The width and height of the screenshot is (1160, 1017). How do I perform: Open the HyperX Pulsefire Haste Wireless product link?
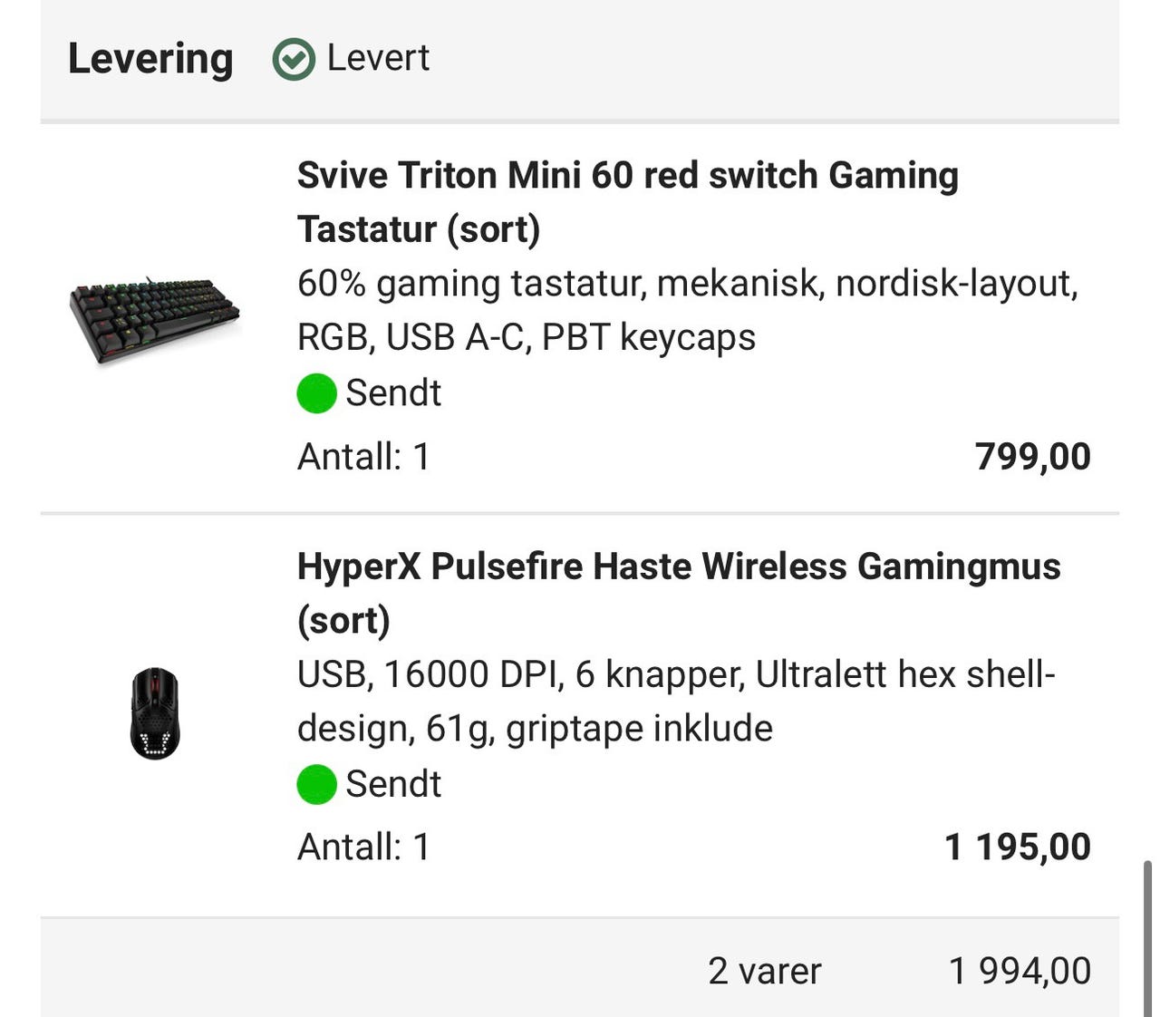(679, 594)
